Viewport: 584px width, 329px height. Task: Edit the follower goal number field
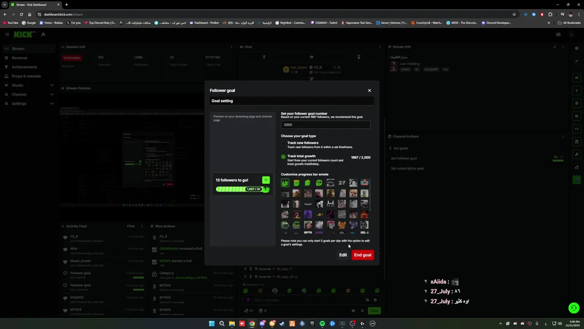pyautogui.click(x=325, y=125)
